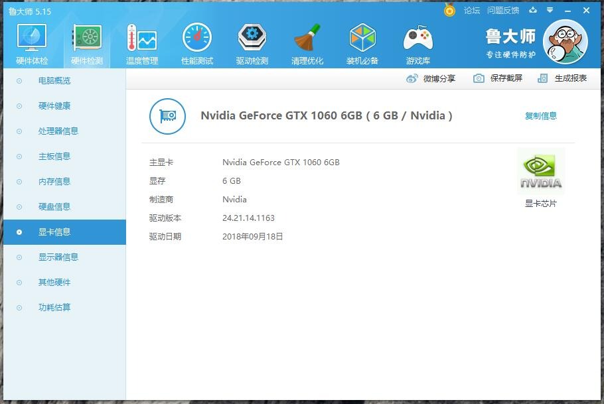Screen dimensions: 604x404
Task: Open the main menu dropdown arrow
Action: point(549,11)
